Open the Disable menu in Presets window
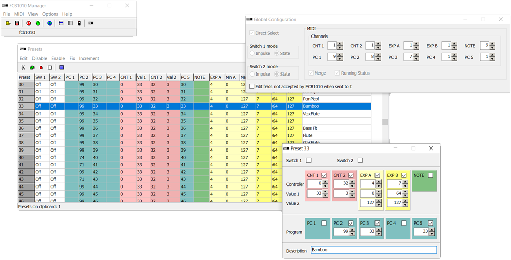 40,59
